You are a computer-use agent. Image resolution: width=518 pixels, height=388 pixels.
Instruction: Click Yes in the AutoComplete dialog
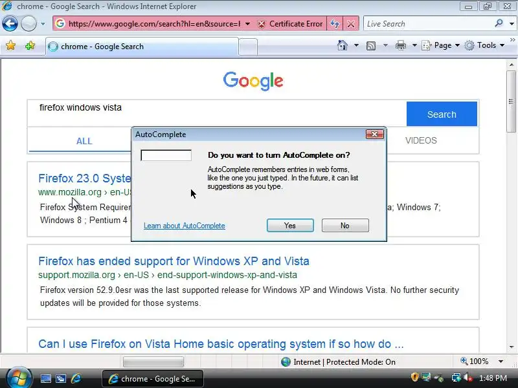[290, 225]
